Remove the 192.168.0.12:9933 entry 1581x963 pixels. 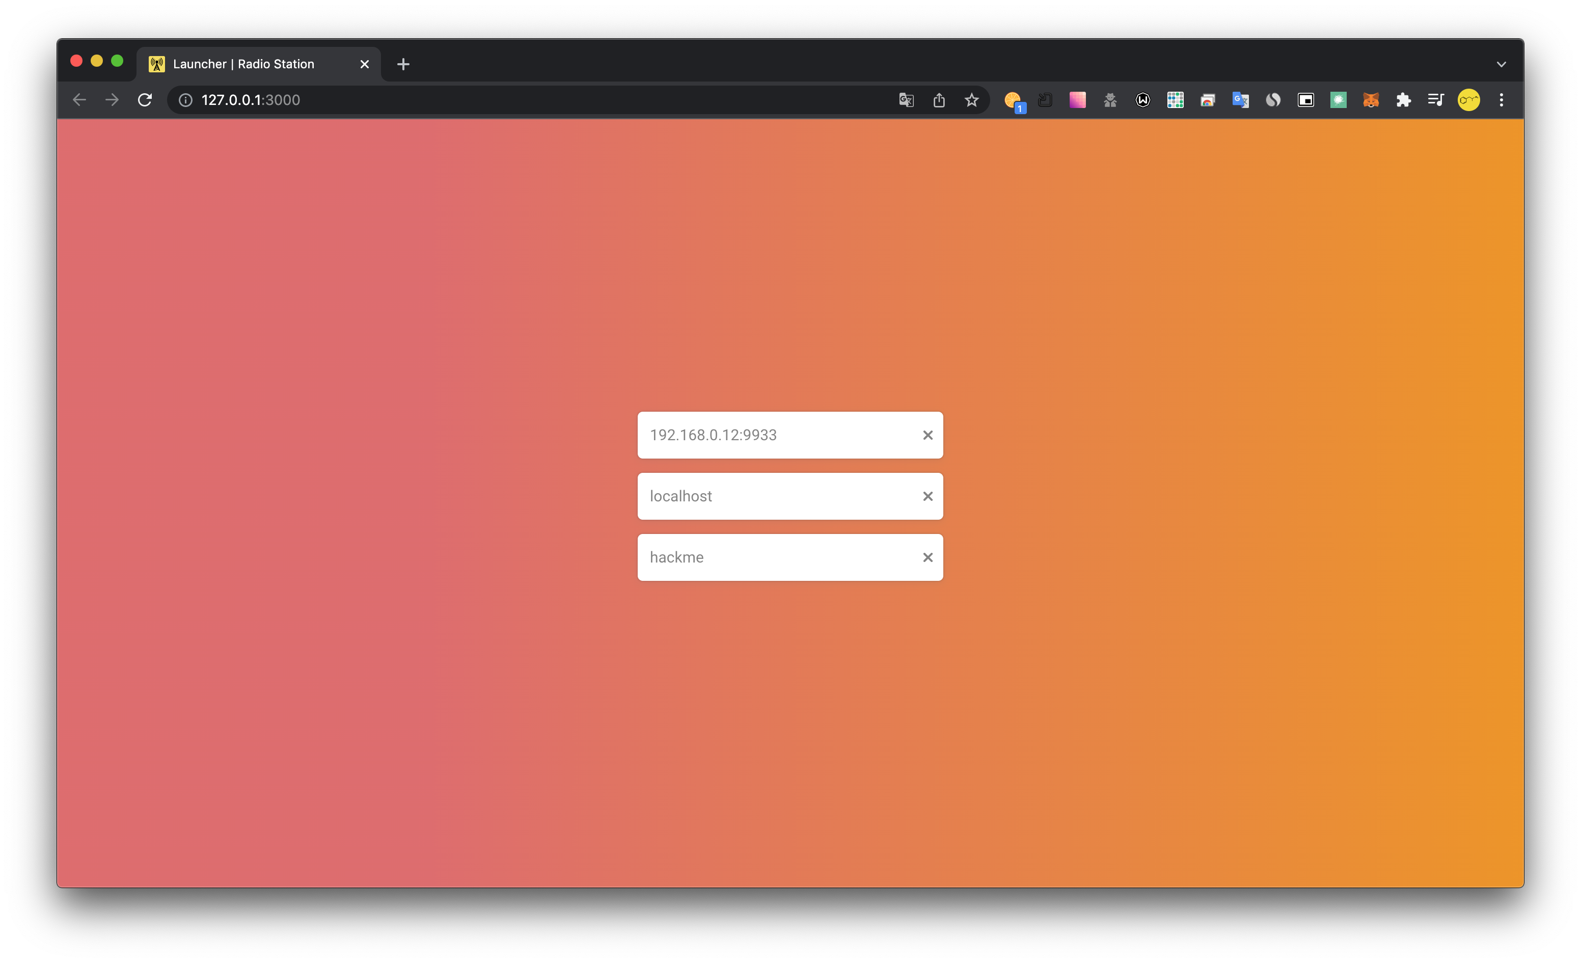(927, 435)
